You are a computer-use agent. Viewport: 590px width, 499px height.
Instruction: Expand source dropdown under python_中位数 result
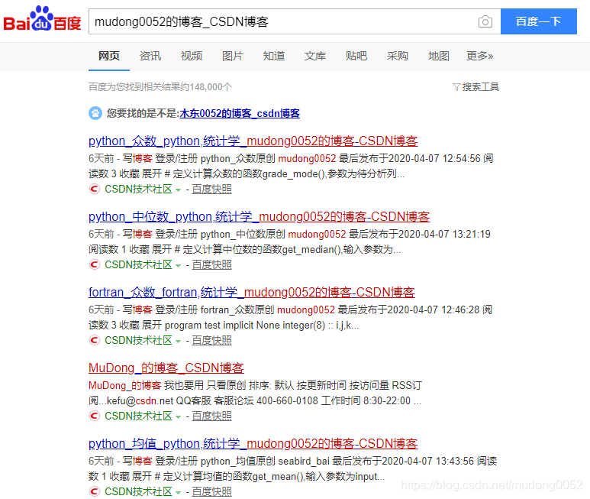tap(179, 265)
